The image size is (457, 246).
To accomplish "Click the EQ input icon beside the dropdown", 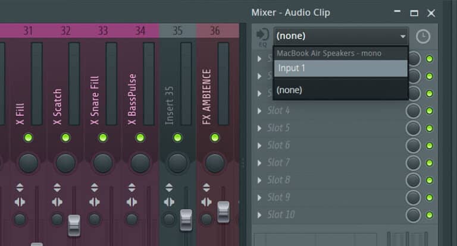I will [262, 37].
